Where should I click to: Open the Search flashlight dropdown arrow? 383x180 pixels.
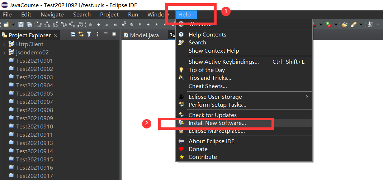click(x=361, y=25)
